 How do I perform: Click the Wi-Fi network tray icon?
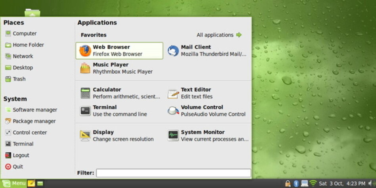click(x=313, y=184)
